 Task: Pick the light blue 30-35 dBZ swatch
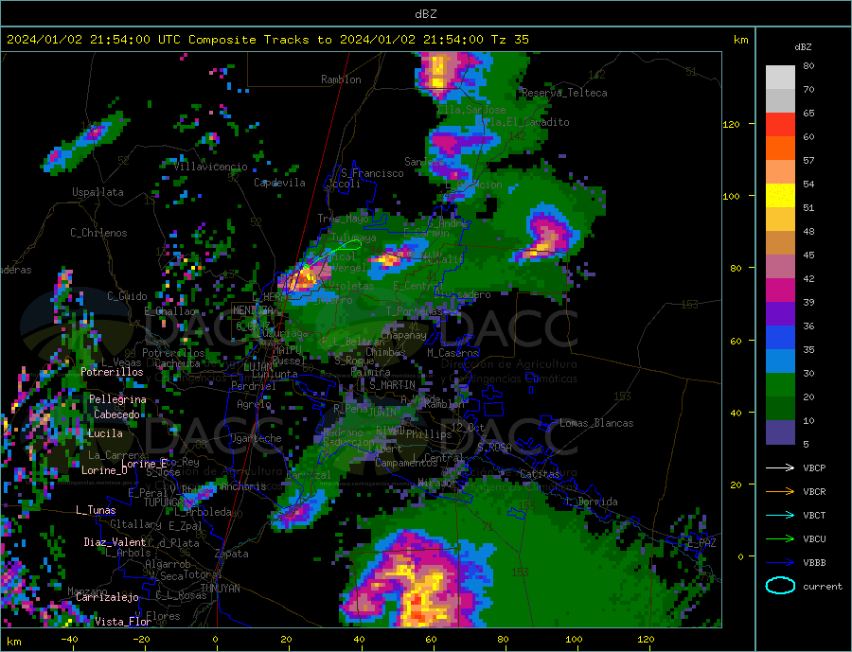click(780, 361)
